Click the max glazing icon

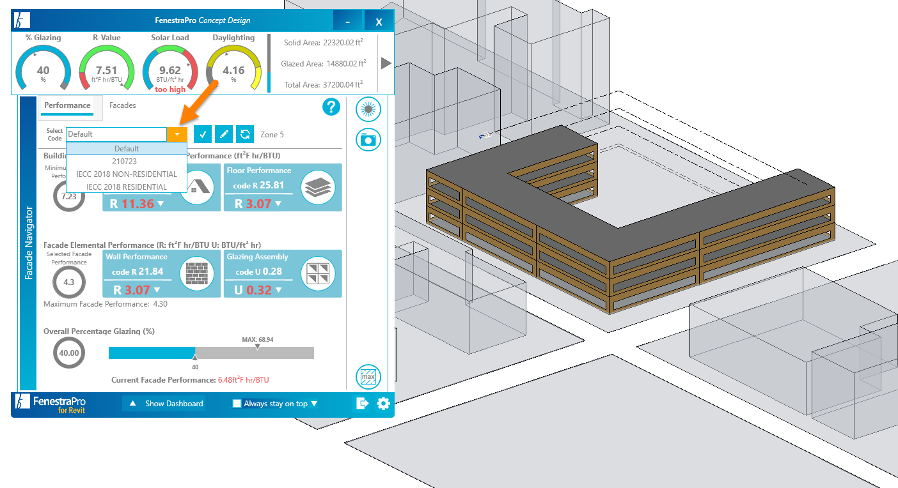(x=368, y=377)
